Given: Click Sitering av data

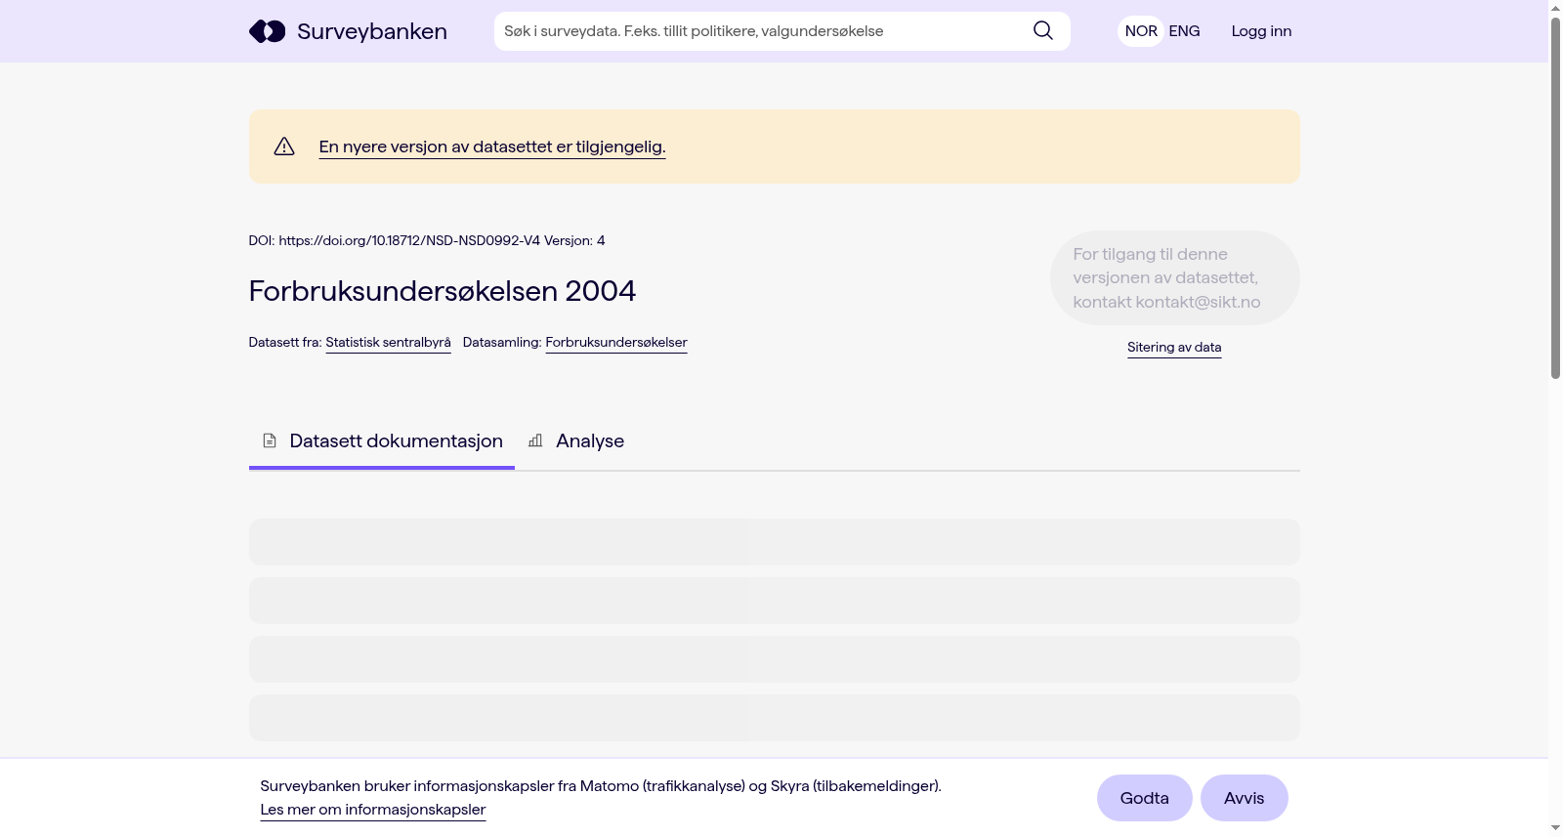Looking at the screenshot, I should coord(1174,347).
